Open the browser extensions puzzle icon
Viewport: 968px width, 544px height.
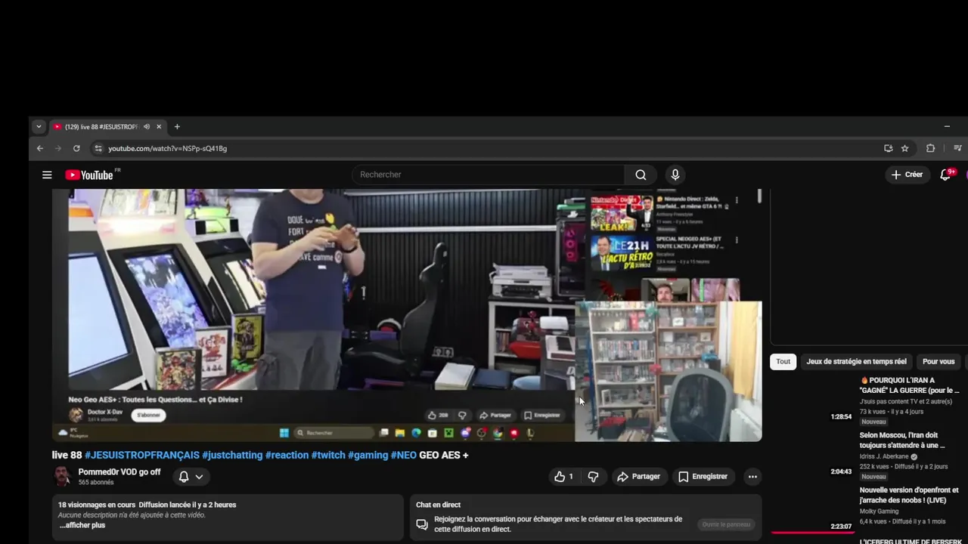click(x=931, y=148)
